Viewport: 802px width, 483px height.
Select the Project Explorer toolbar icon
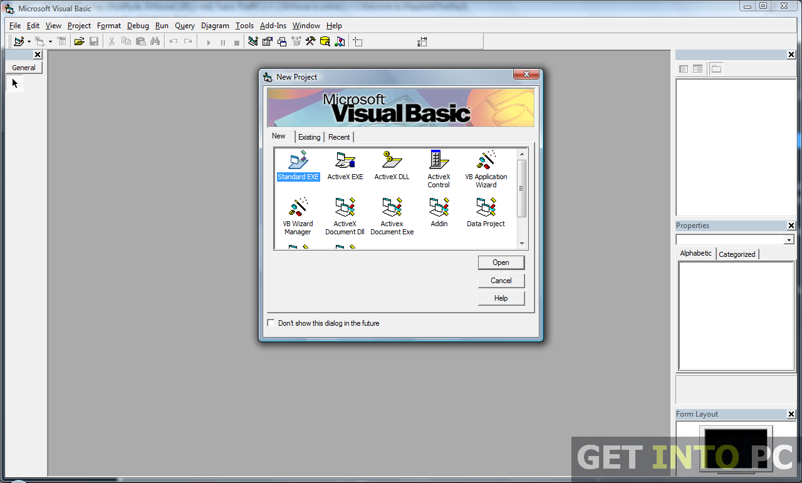(x=253, y=41)
